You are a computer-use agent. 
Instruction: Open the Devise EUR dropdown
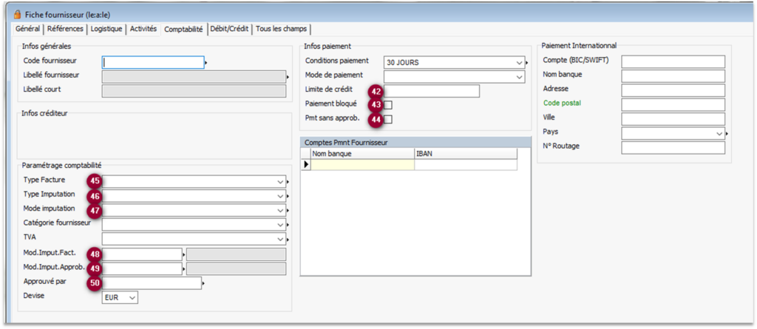(132, 297)
